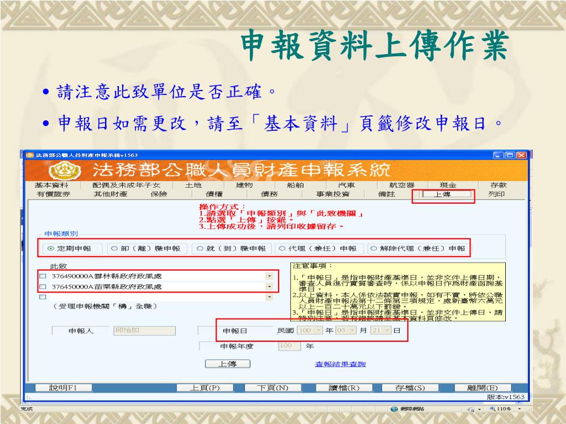
Task: Click the 讀檔(R) button
Action: coord(344,388)
